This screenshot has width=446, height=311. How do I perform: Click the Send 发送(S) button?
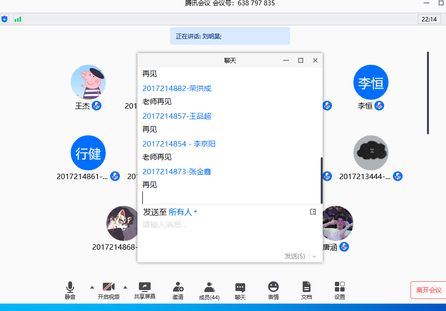click(295, 256)
